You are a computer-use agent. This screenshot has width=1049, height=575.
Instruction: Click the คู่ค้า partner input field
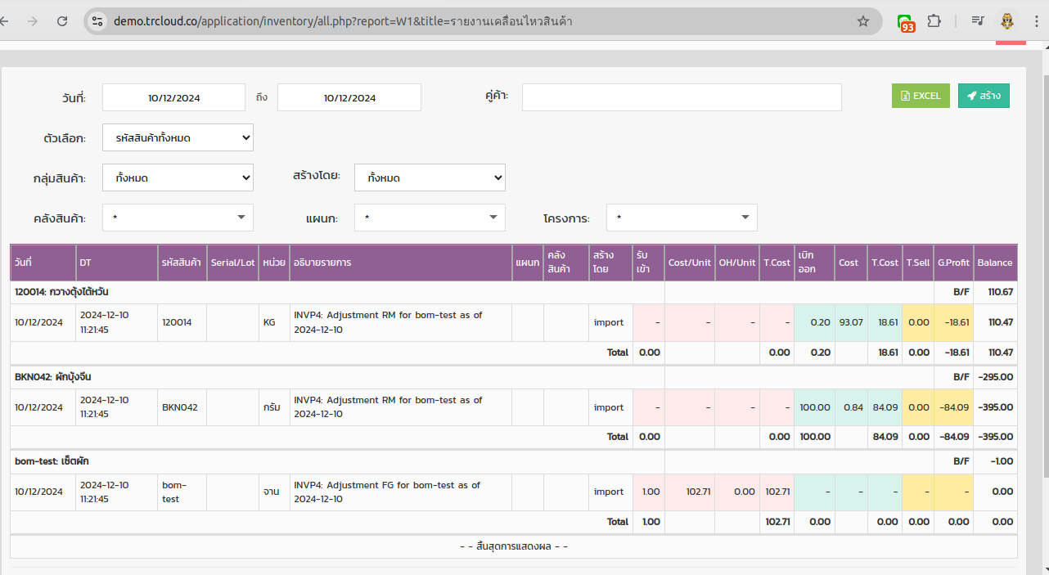click(682, 97)
